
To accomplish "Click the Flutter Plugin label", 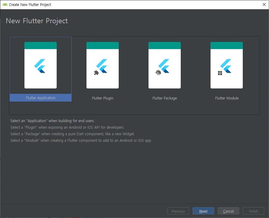I will click(103, 98).
